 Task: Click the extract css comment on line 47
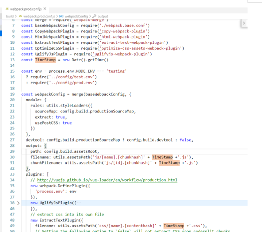tap(67, 215)
